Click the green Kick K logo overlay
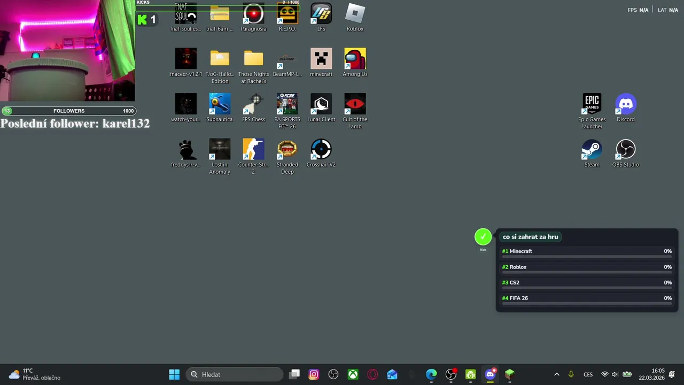The image size is (684, 385). (142, 20)
